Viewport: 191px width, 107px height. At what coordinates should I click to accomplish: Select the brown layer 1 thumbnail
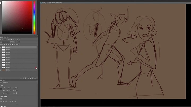(3, 70)
